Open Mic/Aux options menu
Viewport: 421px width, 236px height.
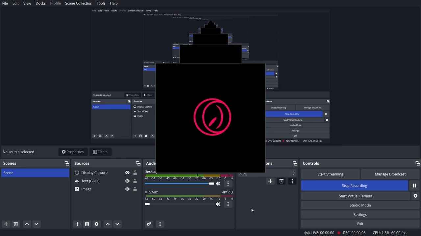[x=228, y=204]
